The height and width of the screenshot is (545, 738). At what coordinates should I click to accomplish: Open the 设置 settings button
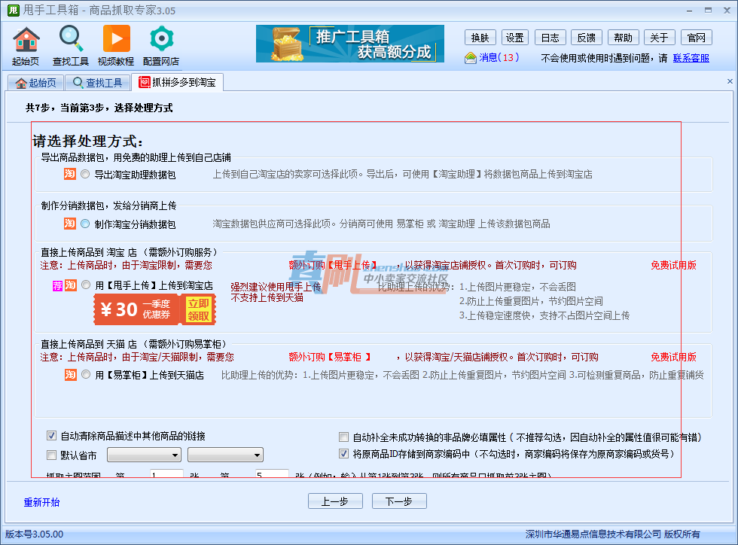[515, 37]
